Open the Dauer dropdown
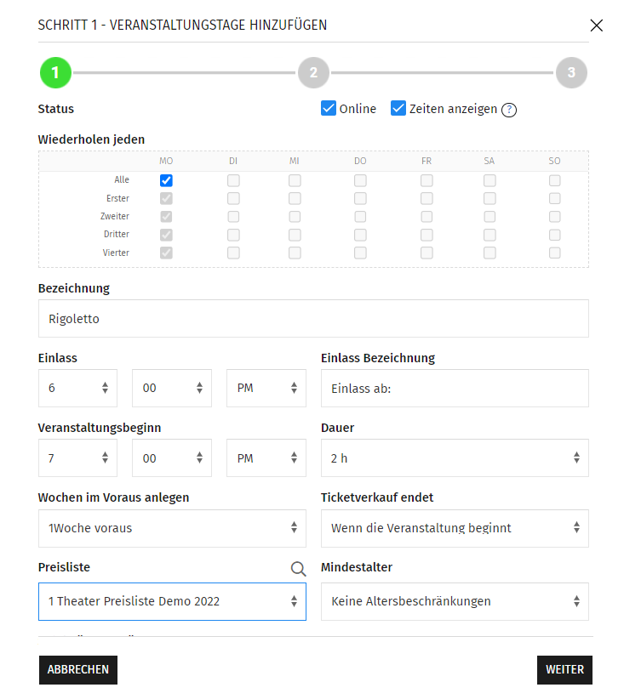 (454, 457)
